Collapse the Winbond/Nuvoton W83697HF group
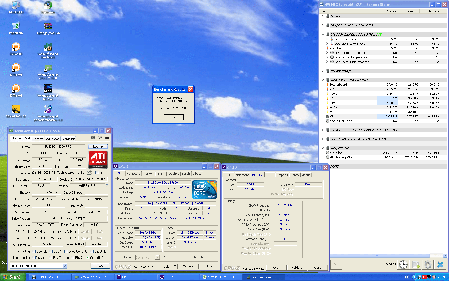449x281 pixels. point(323,80)
